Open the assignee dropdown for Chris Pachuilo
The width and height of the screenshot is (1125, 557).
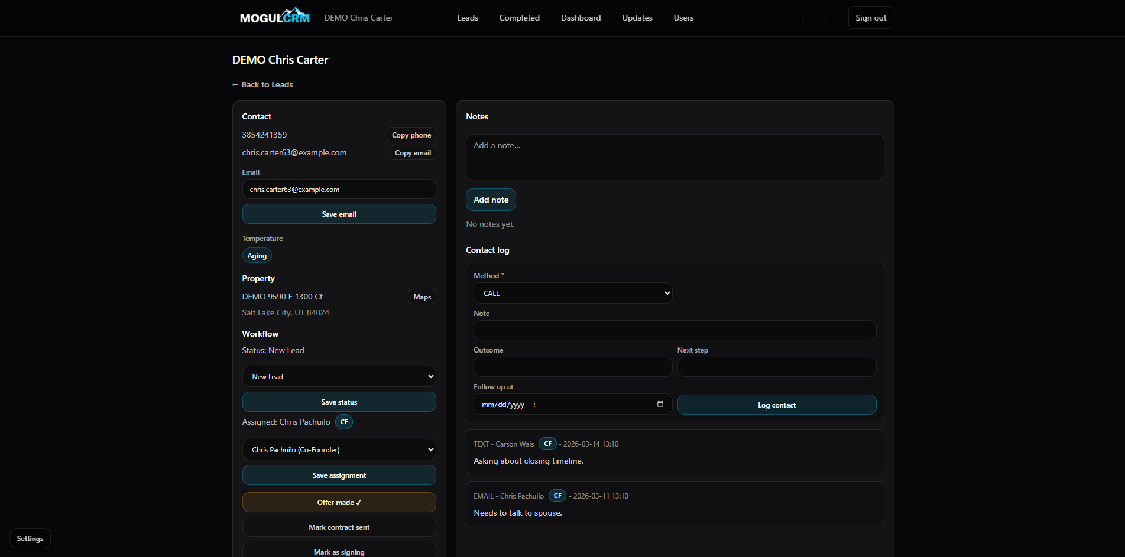339,449
